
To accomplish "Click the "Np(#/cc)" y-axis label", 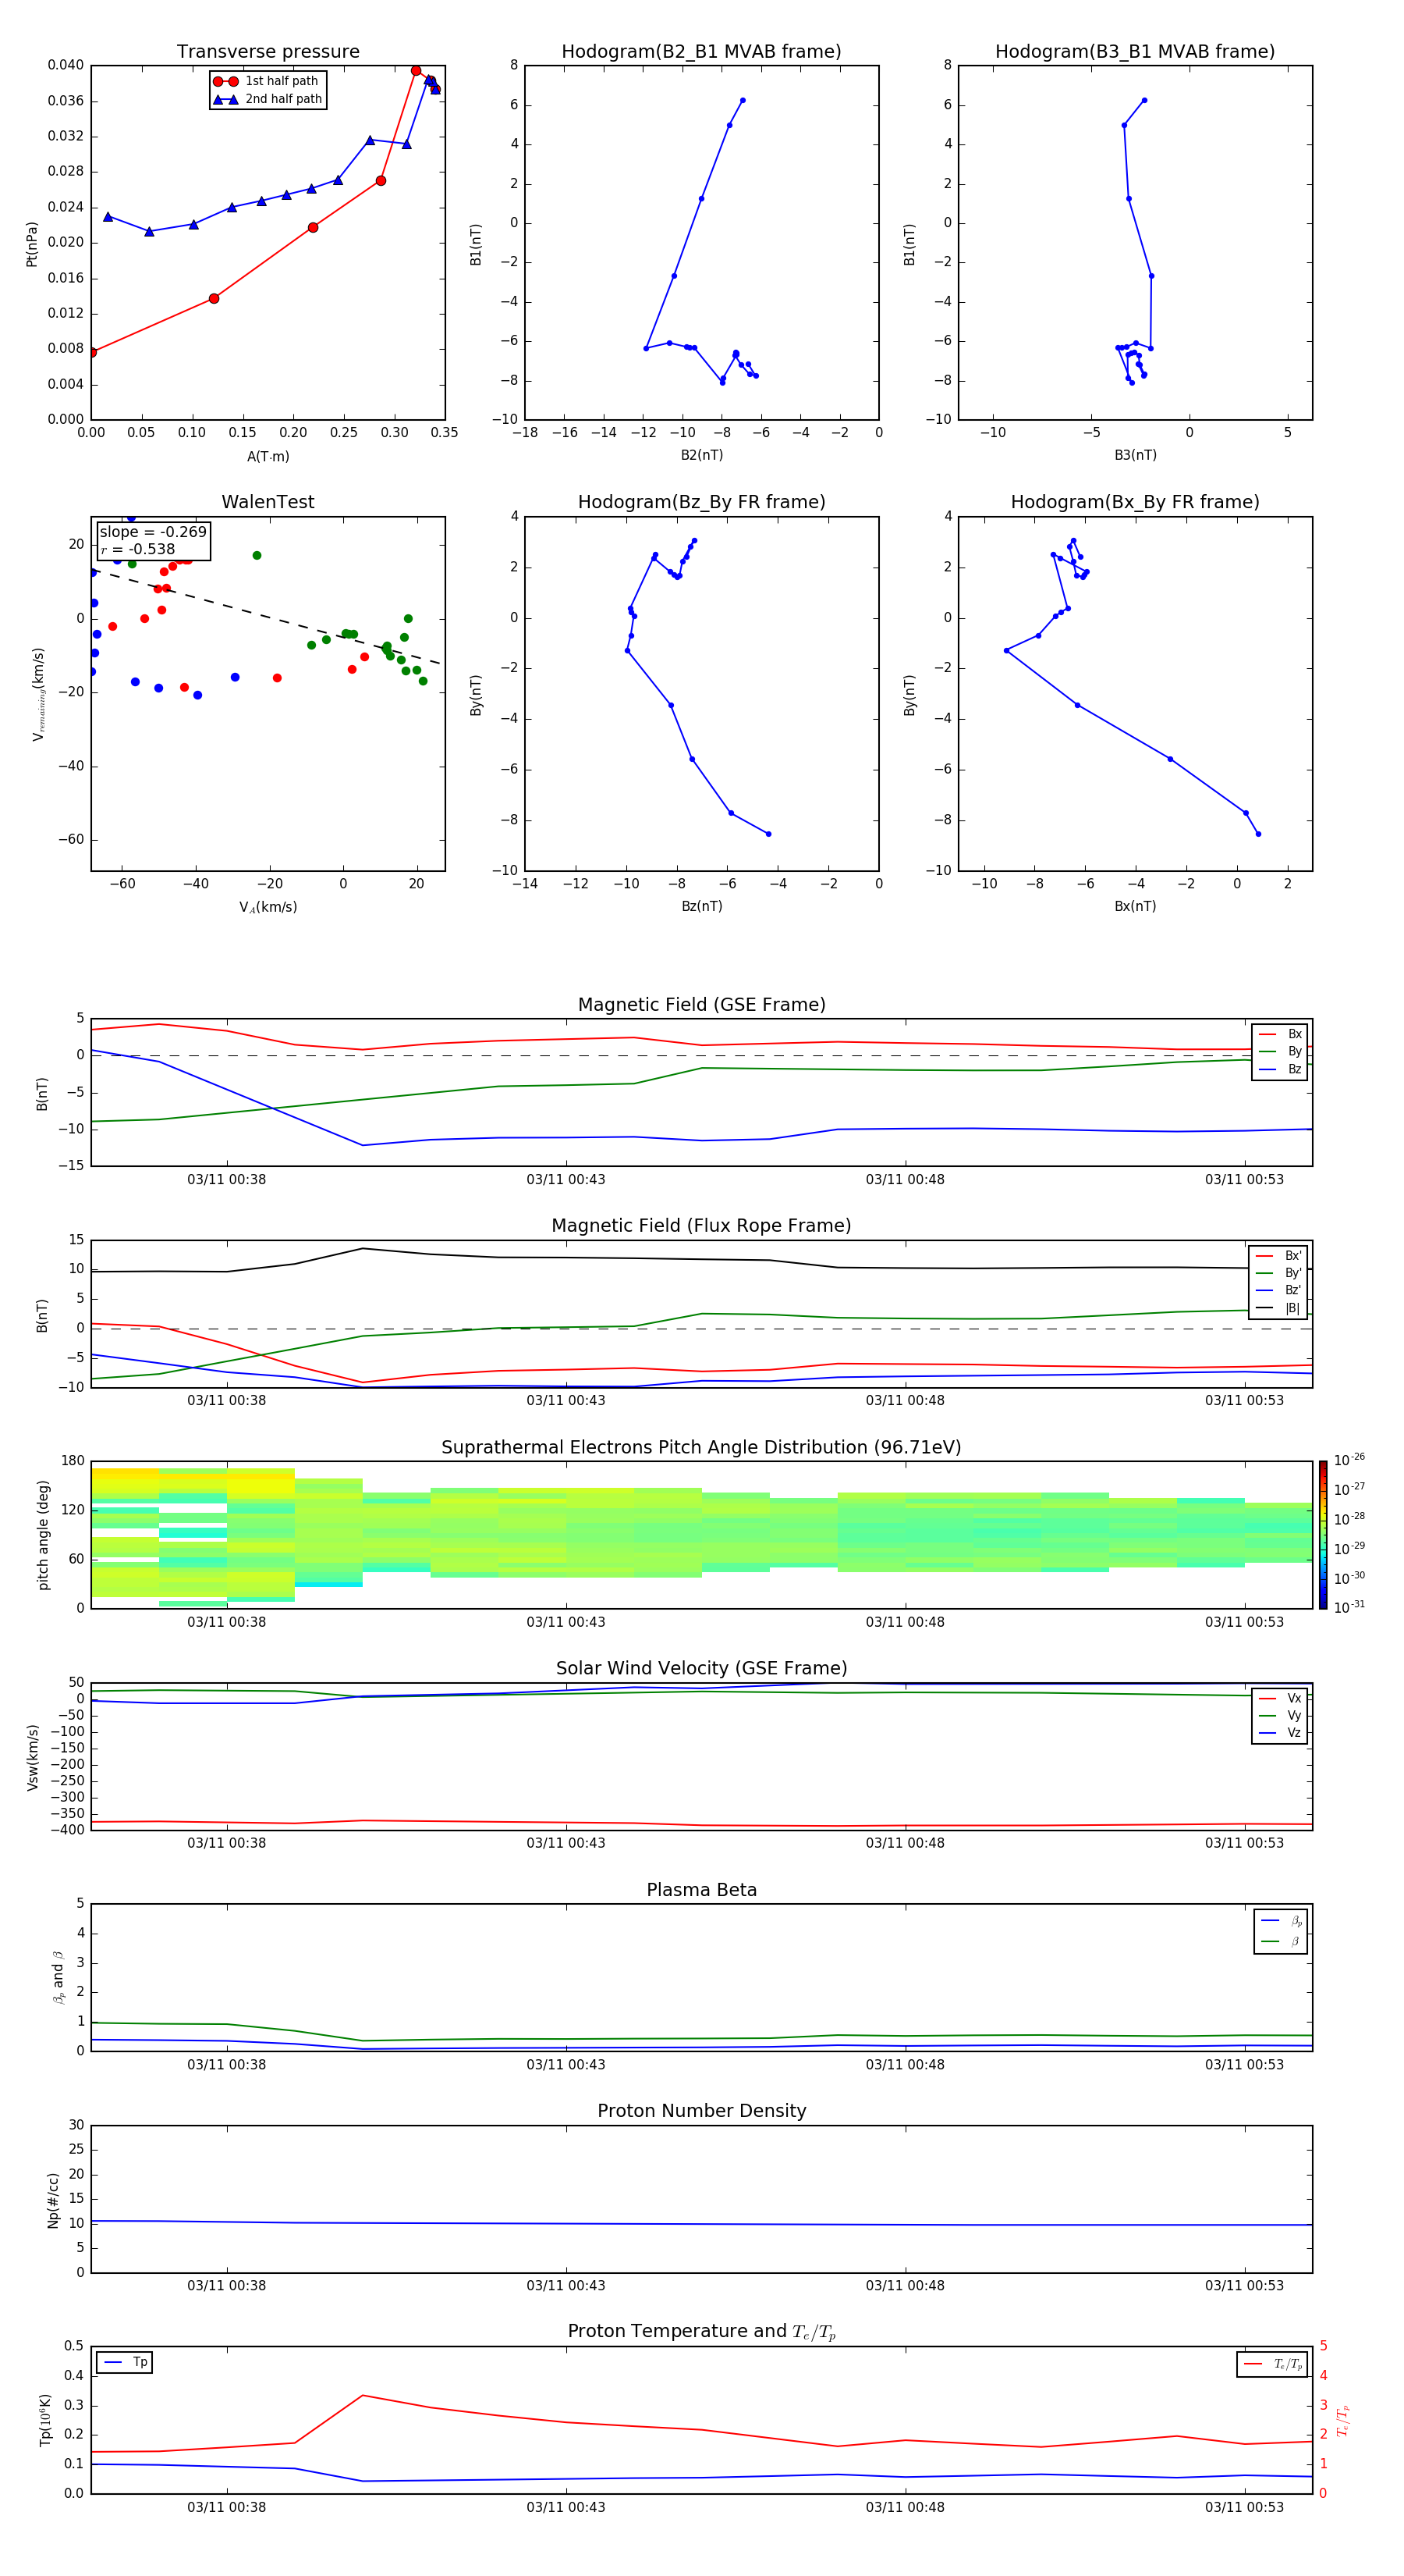I will pos(53,2200).
